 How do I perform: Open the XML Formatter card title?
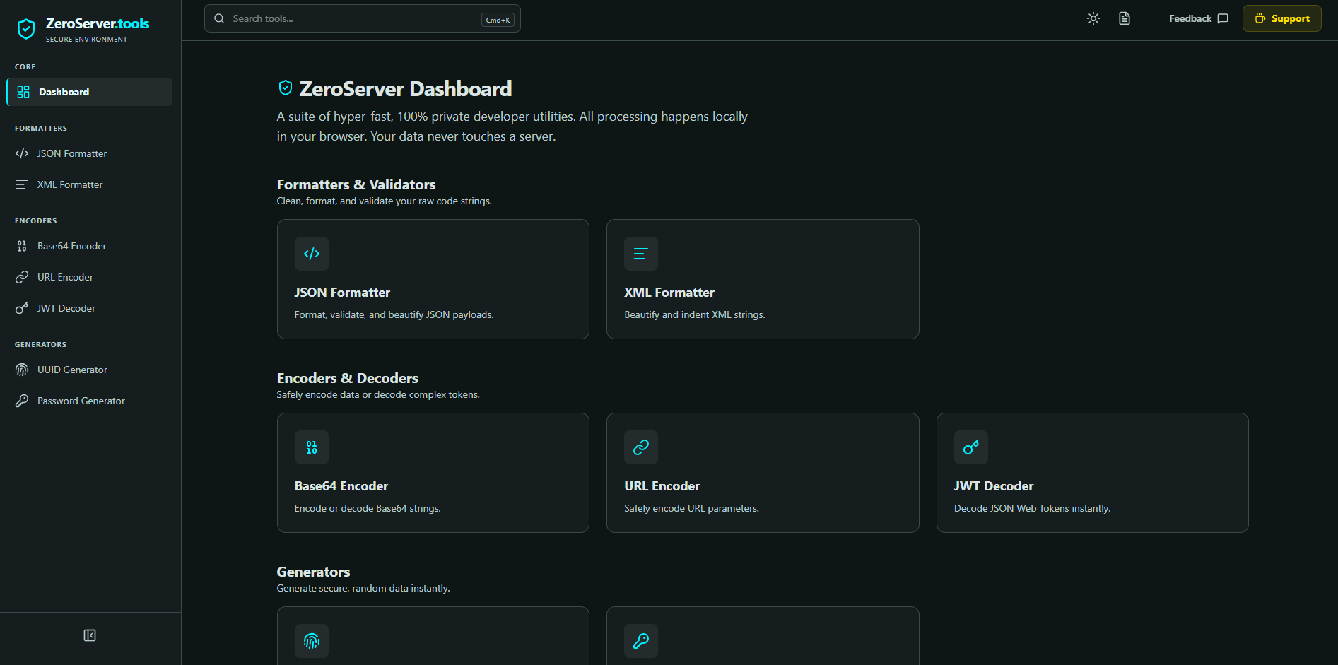pyautogui.click(x=669, y=293)
